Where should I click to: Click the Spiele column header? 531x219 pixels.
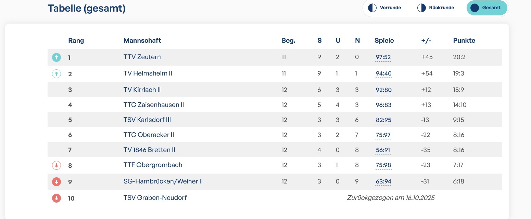pyautogui.click(x=384, y=41)
